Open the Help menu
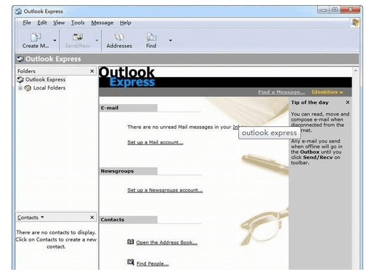Image resolution: width=376 pixels, height=275 pixels. click(125, 23)
